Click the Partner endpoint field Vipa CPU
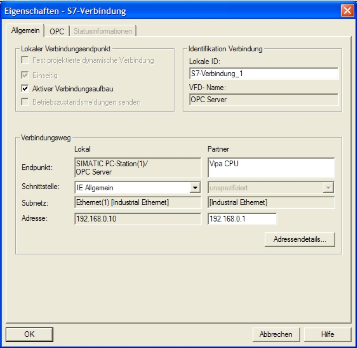The image size is (357, 348). click(x=270, y=168)
